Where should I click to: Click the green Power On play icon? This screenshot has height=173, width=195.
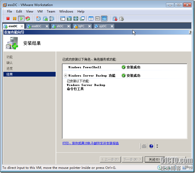pos(21,19)
